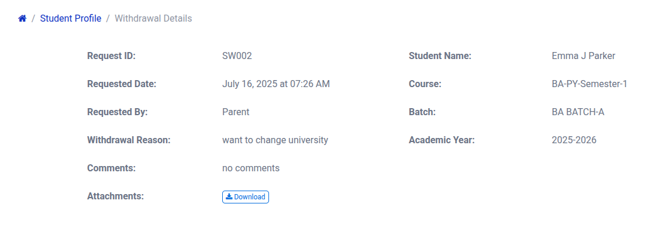Image resolution: width=655 pixels, height=228 pixels.
Task: Open the Student Profile breadcrumb link
Action: [71, 18]
